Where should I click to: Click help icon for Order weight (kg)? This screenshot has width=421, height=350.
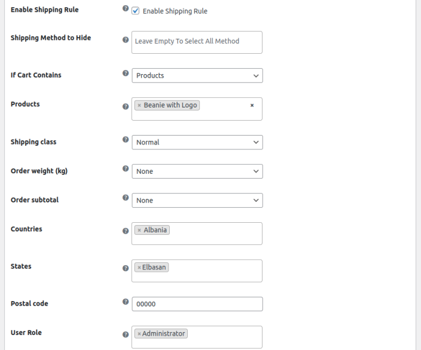(x=126, y=168)
